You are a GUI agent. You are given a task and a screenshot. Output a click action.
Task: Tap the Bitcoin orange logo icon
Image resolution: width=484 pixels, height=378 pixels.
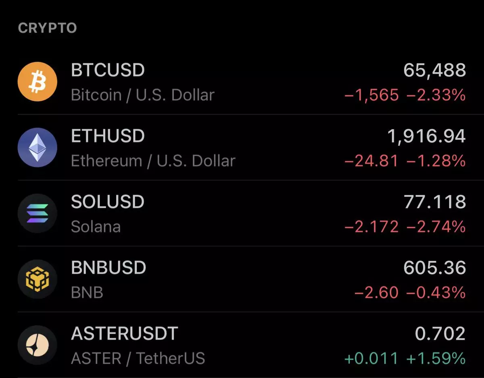coord(38,82)
